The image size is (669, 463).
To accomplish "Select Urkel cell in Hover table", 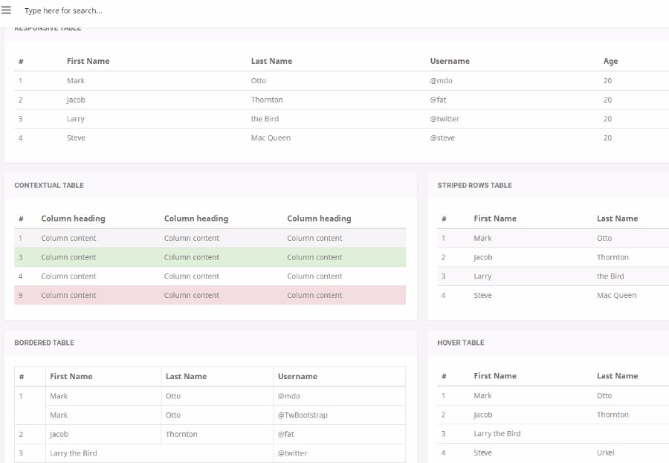I will 606,453.
